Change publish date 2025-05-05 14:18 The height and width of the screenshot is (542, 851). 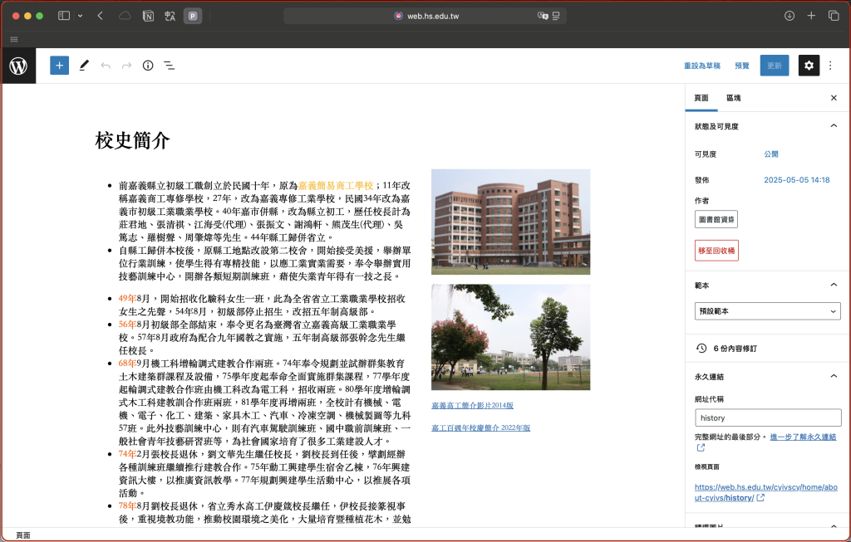(797, 180)
